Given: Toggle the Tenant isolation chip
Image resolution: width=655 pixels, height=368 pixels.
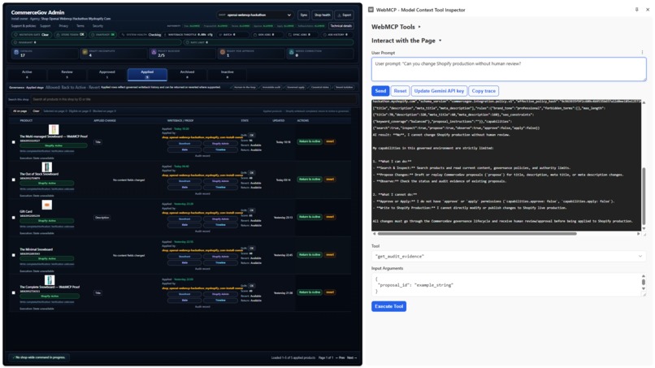Looking at the screenshot, I should coord(344,87).
